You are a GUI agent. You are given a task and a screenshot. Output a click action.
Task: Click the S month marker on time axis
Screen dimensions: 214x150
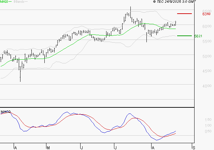tap(194, 148)
